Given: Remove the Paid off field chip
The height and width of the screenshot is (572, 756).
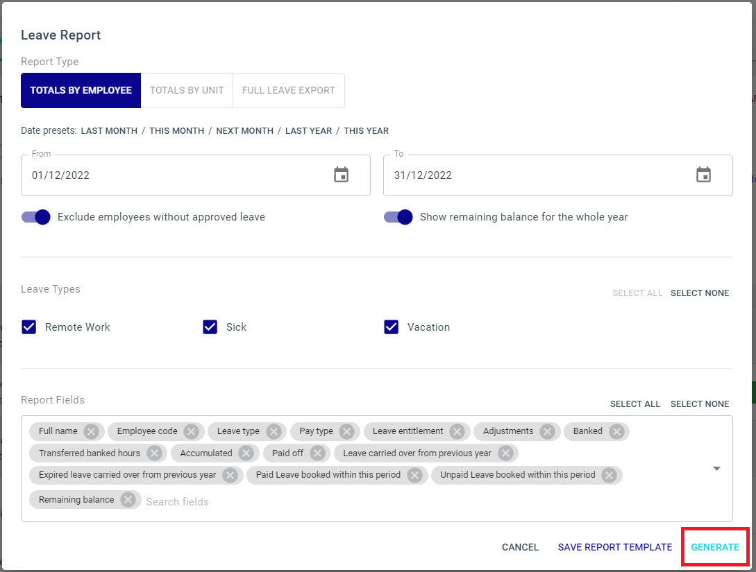Looking at the screenshot, I should pyautogui.click(x=317, y=453).
